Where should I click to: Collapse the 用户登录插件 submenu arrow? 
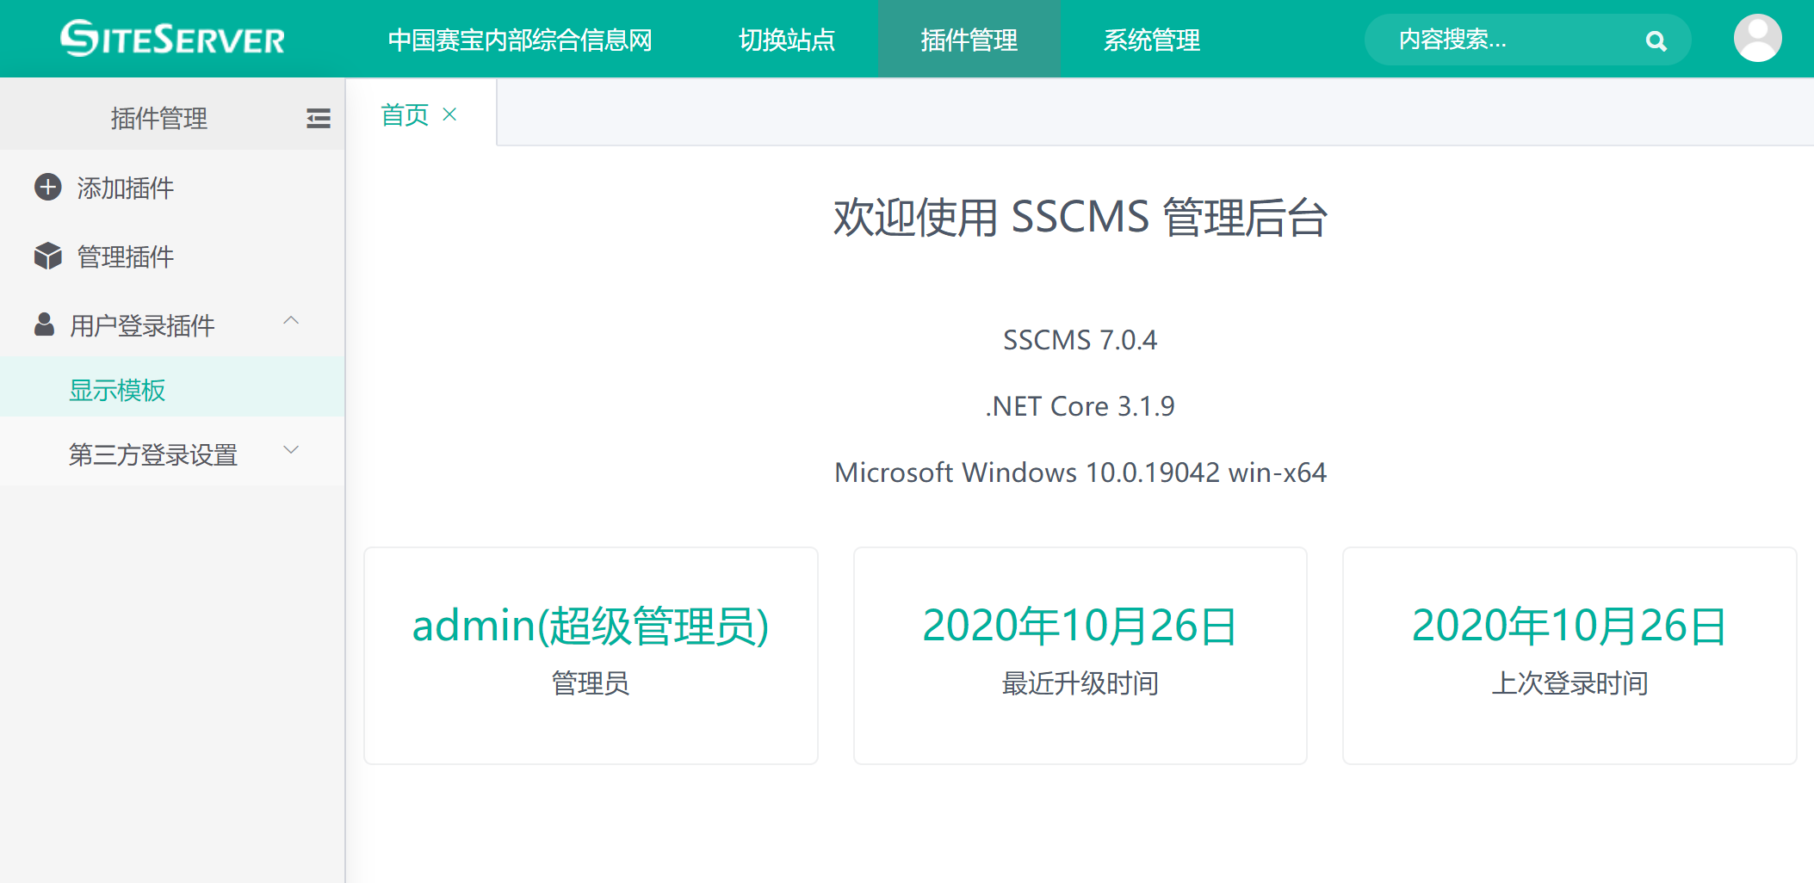[x=291, y=321]
